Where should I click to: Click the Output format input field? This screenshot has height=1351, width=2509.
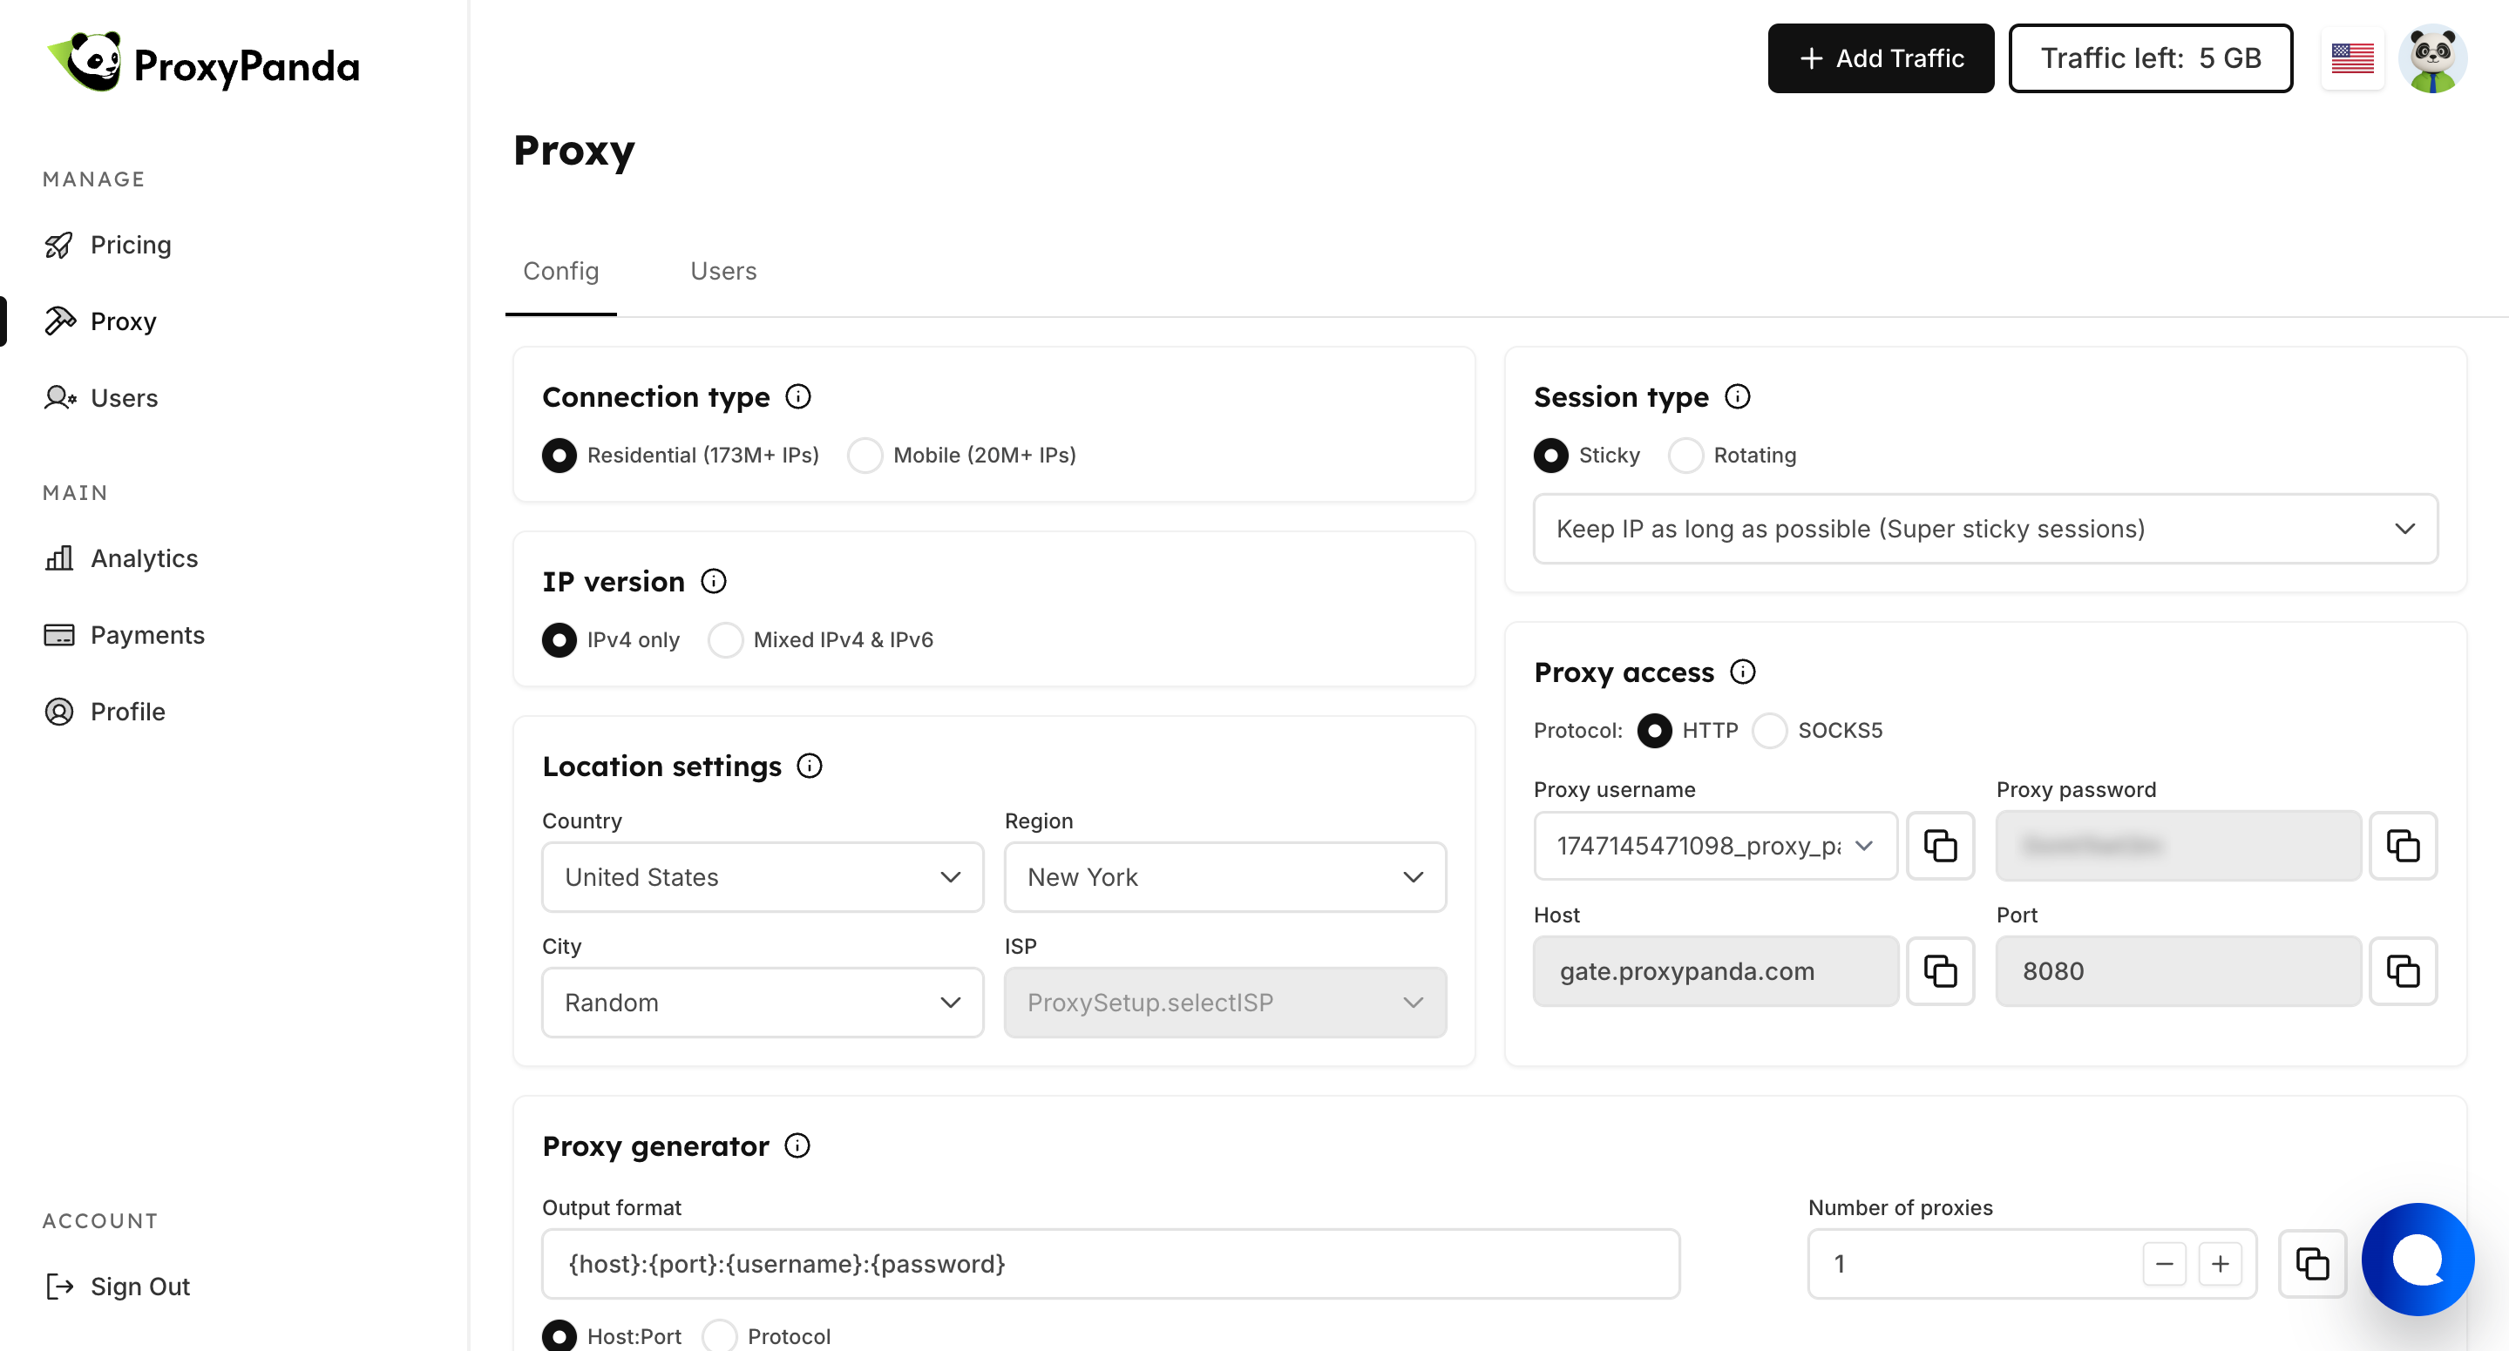click(x=1110, y=1263)
